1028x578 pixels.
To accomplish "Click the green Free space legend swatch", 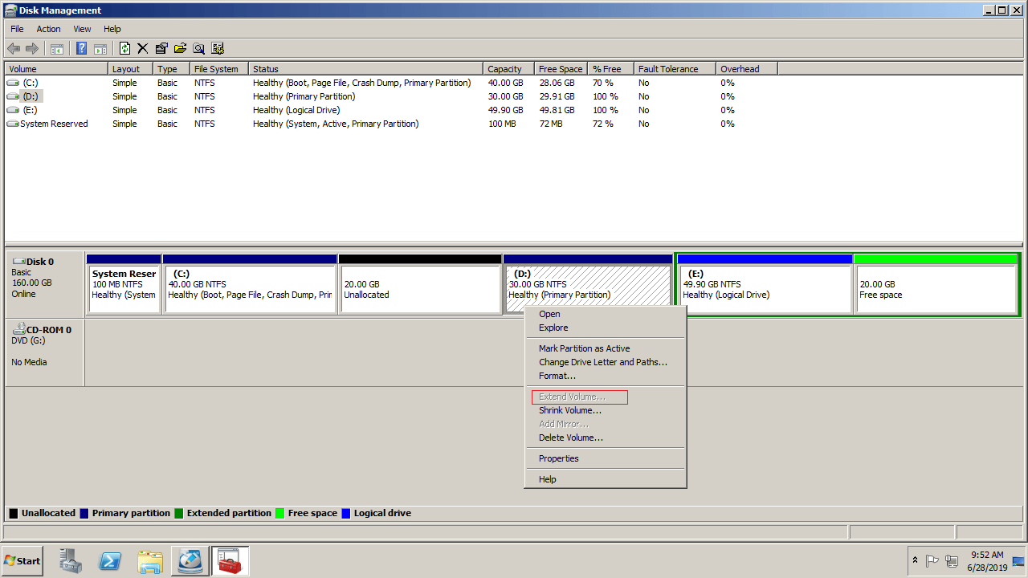I will coord(280,513).
